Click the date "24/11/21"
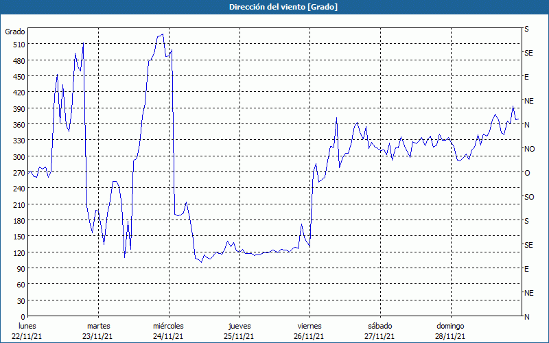The image size is (549, 343). [x=168, y=336]
